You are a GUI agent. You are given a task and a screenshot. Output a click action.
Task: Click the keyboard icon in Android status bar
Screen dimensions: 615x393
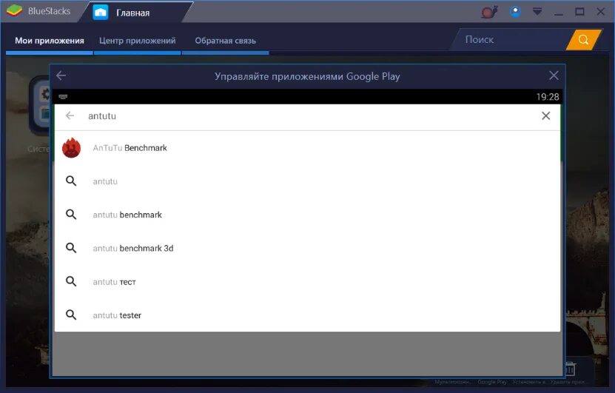[63, 96]
